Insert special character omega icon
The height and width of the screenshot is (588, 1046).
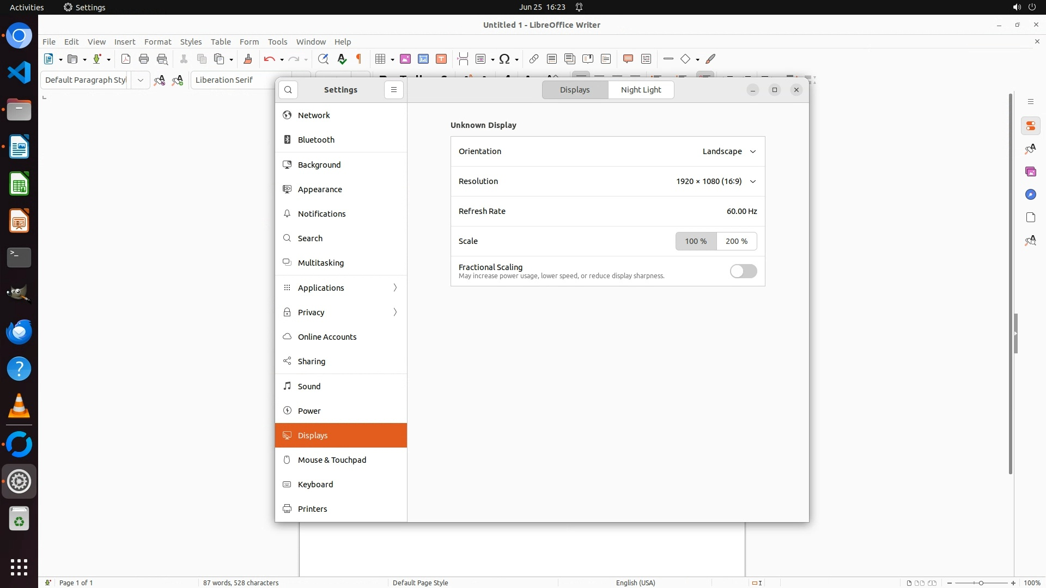point(504,59)
